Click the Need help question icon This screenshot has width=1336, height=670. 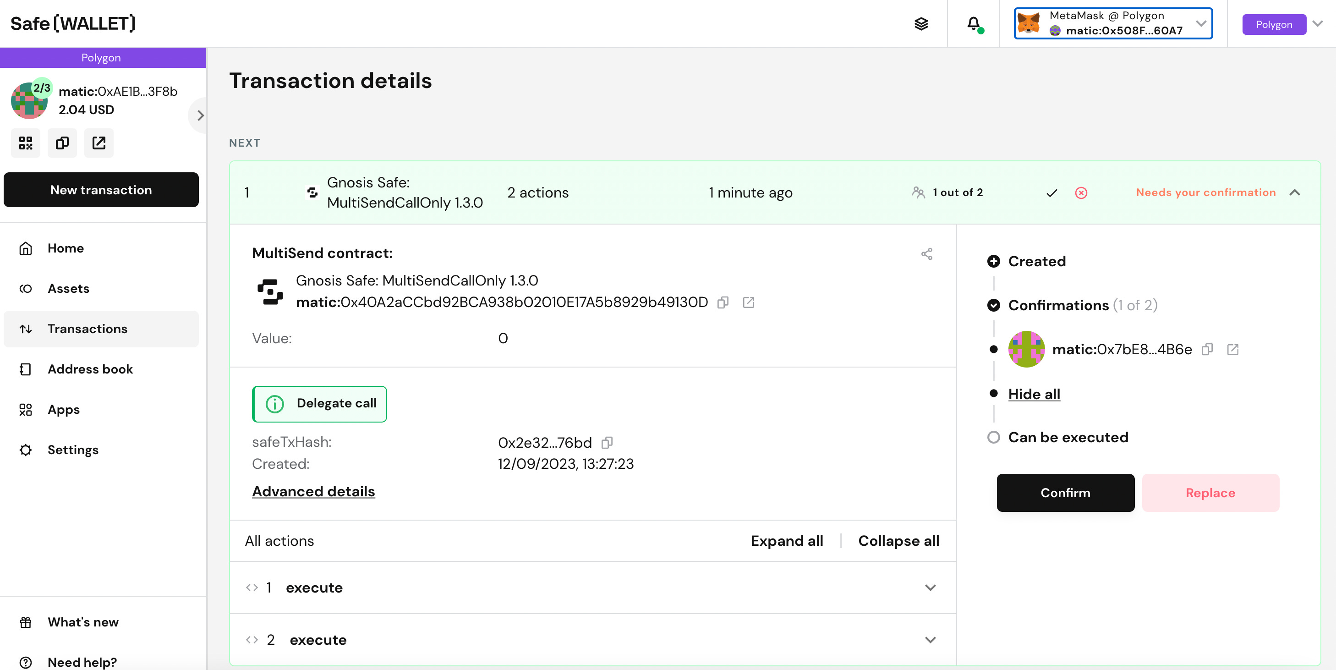coord(25,662)
